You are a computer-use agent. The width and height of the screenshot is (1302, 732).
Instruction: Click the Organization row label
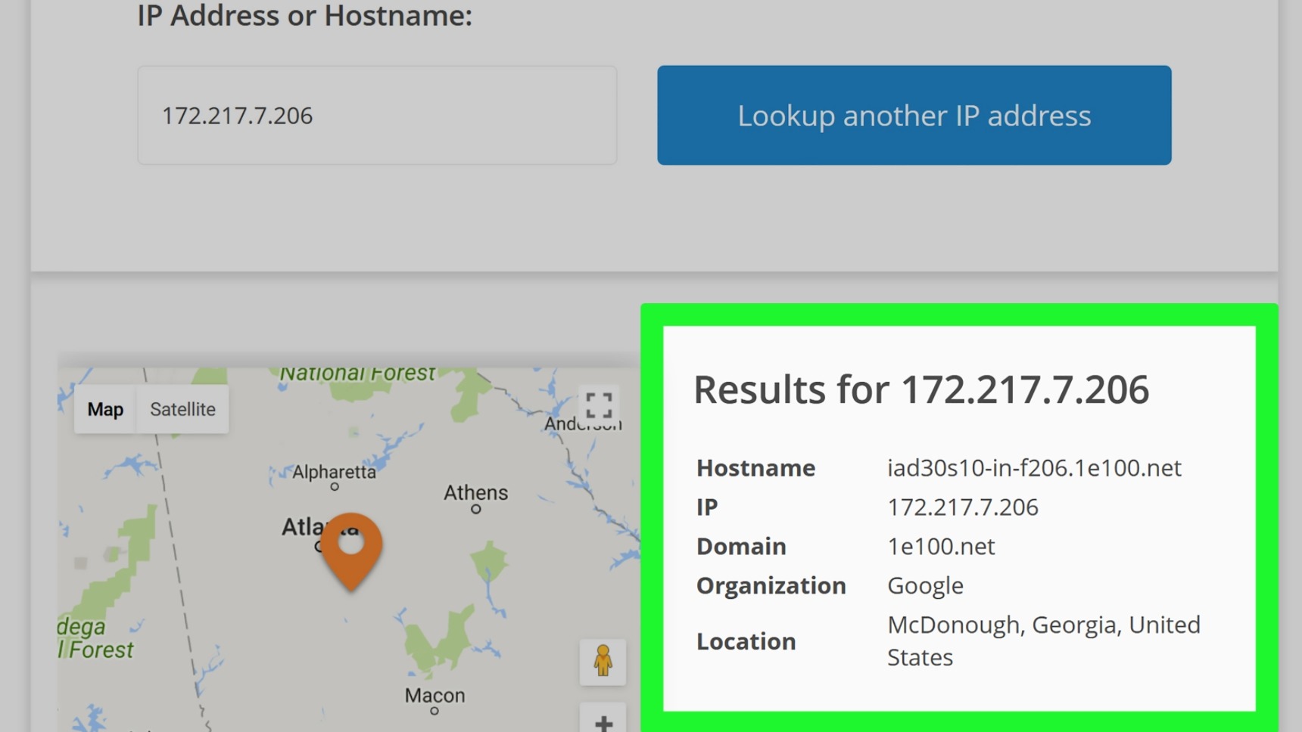pos(771,586)
